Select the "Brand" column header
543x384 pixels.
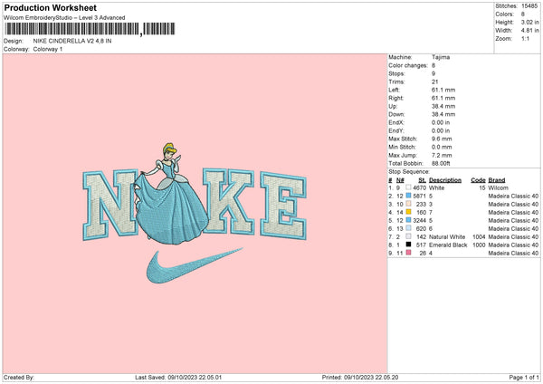pos(497,180)
